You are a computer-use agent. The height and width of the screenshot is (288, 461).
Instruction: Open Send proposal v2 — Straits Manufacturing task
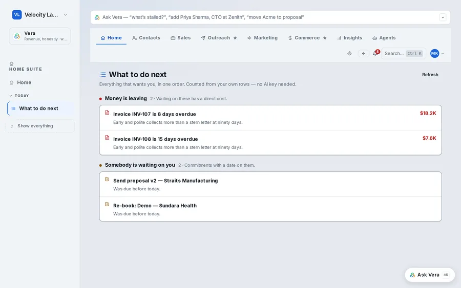pos(270,184)
